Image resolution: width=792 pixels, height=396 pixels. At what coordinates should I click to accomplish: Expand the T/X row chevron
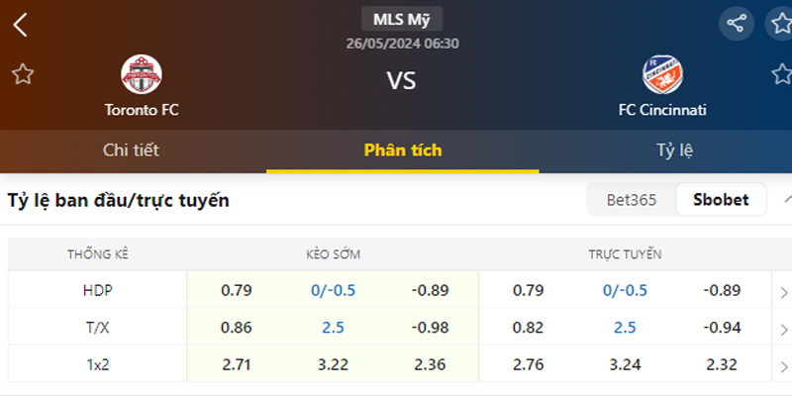pos(783,328)
